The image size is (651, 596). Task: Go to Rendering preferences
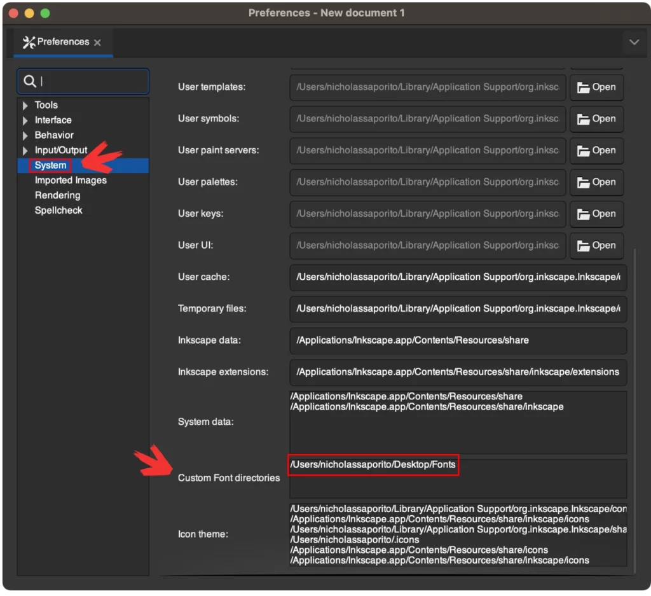coord(57,195)
